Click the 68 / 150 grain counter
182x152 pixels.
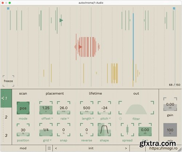175,85
